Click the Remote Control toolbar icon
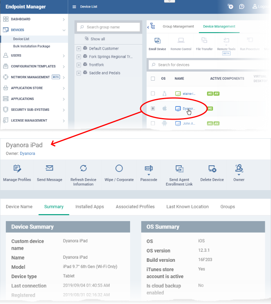Screen dimensions: 271x304 (181, 40)
